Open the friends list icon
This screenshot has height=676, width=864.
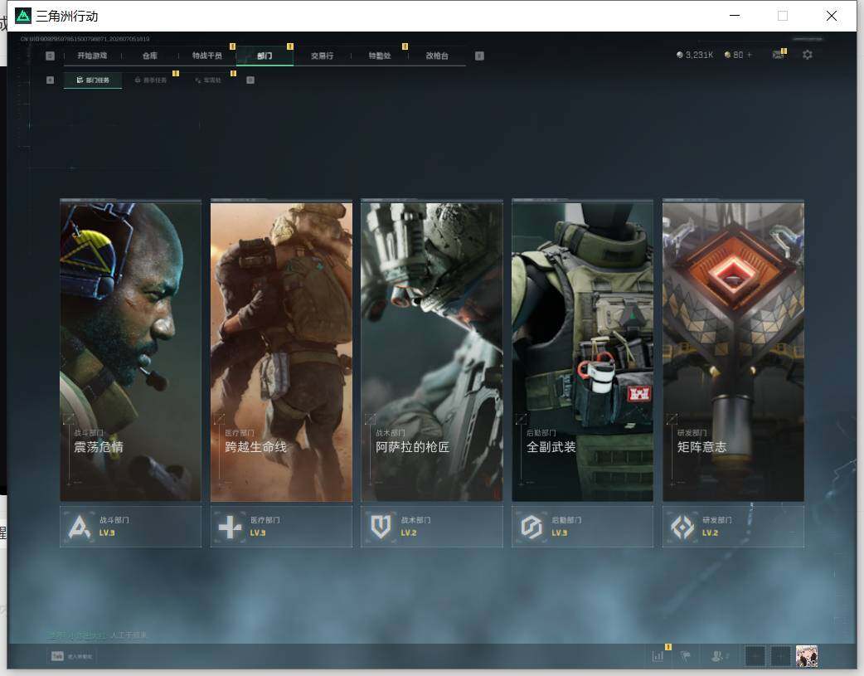coord(719,655)
